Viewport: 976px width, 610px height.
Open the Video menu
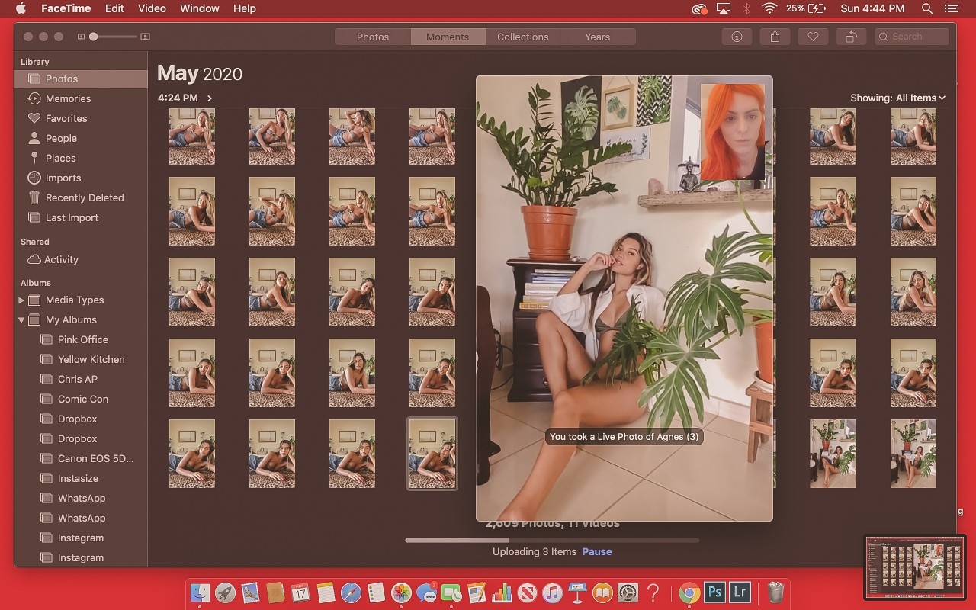point(152,8)
